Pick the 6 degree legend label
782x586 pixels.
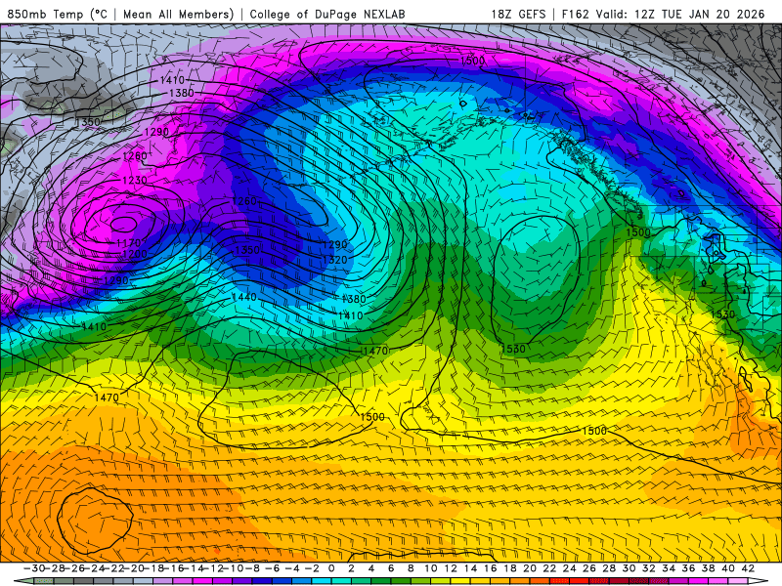391,568
